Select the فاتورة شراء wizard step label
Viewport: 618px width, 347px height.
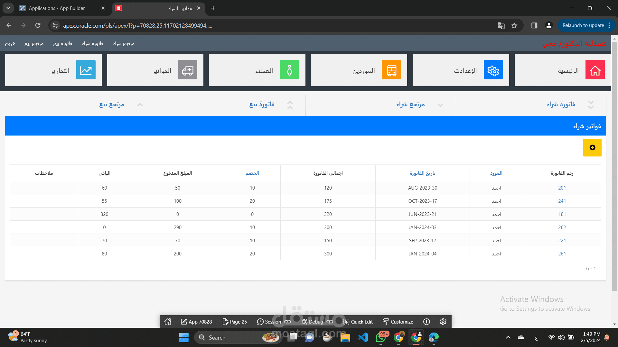561,104
